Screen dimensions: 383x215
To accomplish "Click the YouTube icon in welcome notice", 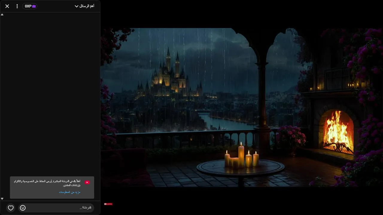I will pyautogui.click(x=87, y=182).
